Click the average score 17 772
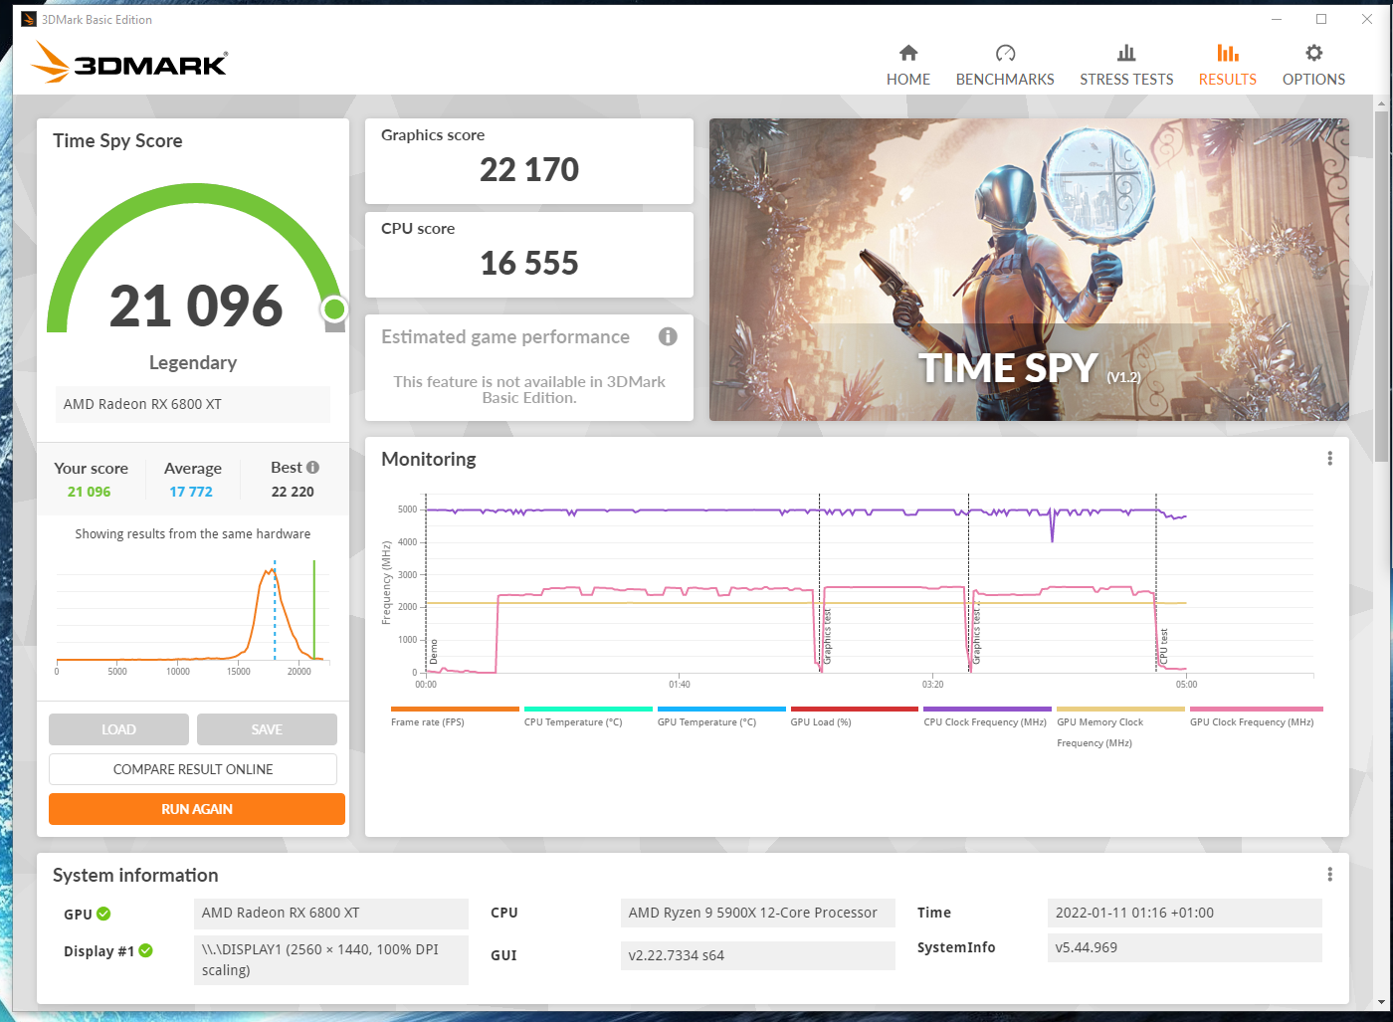The height and width of the screenshot is (1022, 1393). point(191,492)
